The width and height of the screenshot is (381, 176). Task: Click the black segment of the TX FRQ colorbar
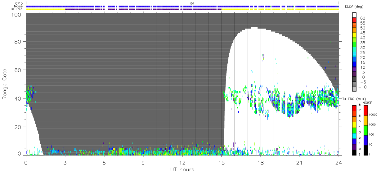354,152
